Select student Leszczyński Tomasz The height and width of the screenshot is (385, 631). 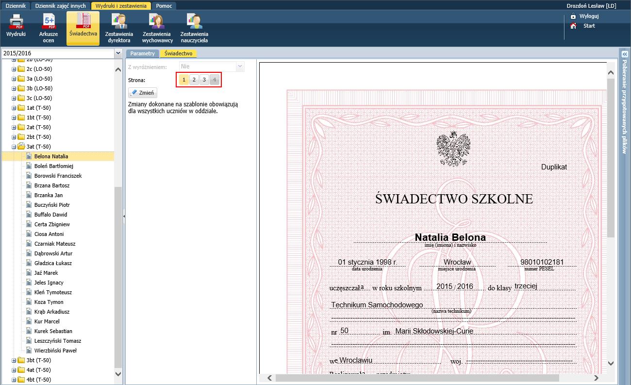58,341
